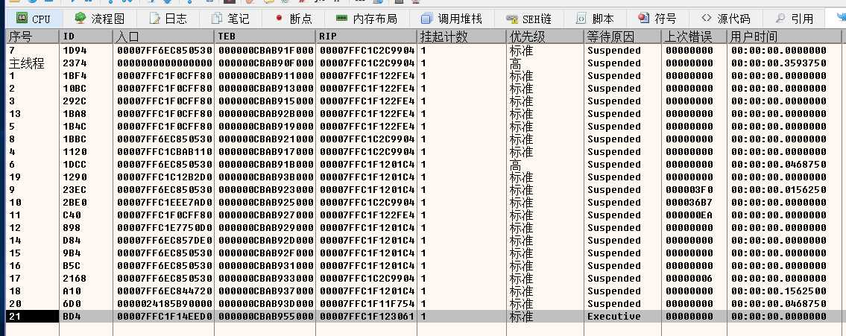Choose thread ID 1B4C

(x=75, y=127)
